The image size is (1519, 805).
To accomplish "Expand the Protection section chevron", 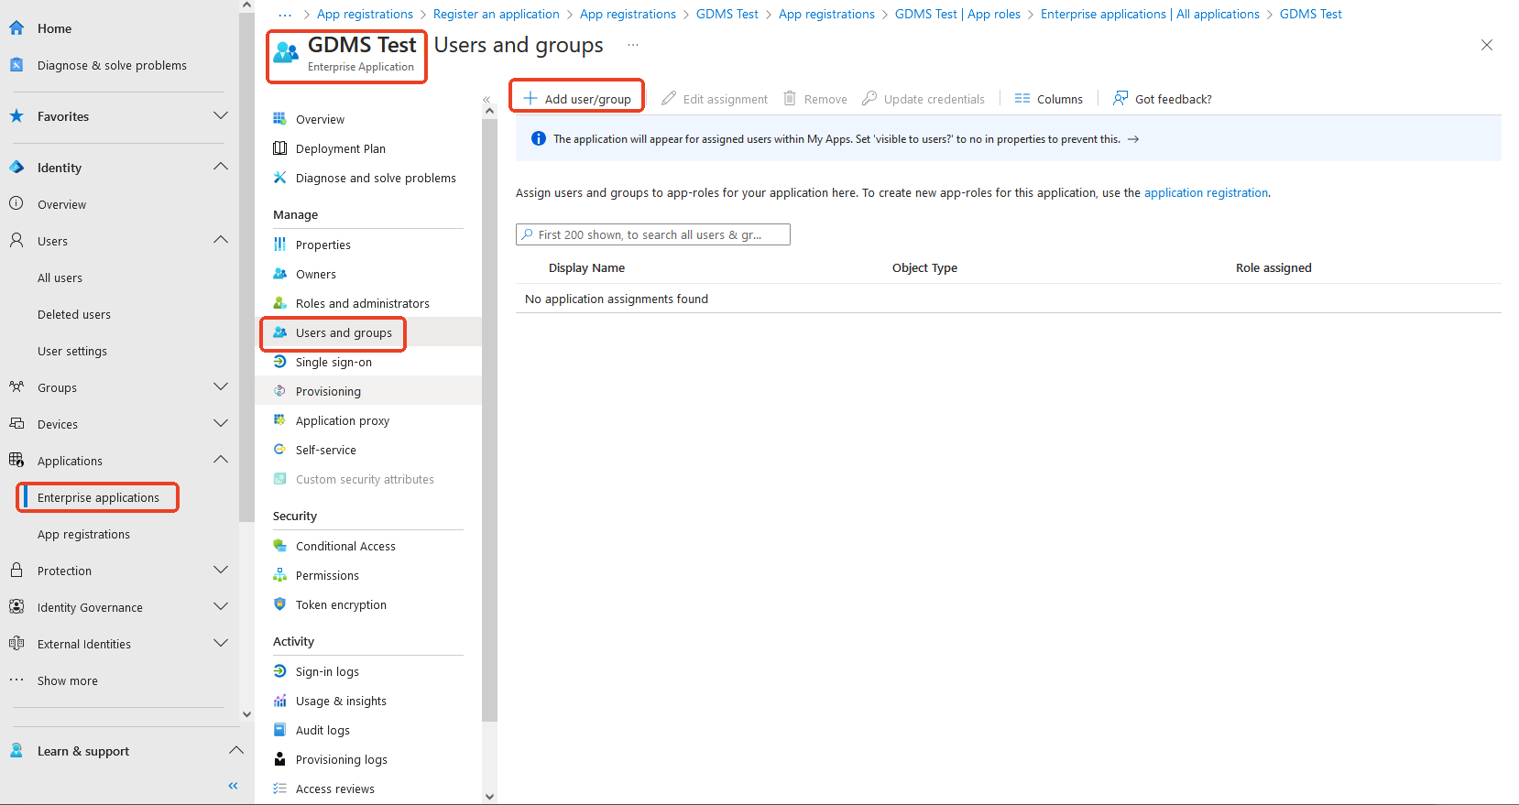I will click(221, 570).
